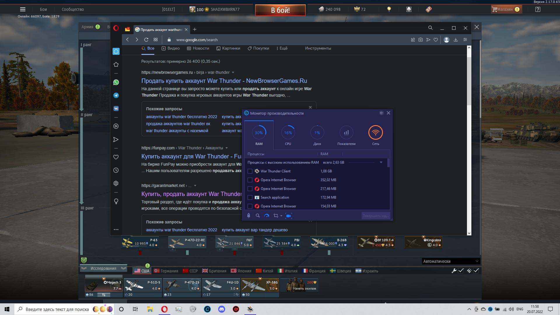The image size is (560, 315).
Task: Open WhatsApp in Opera sidebar
Action: 116,82
